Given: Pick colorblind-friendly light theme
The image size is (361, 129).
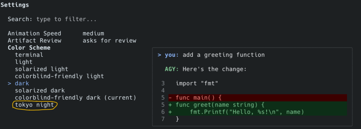Looking at the screenshot, I should point(59,76).
